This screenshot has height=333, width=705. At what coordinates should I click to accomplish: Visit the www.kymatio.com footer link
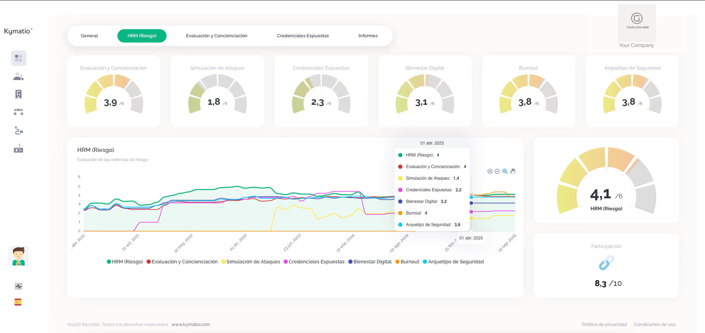pyautogui.click(x=191, y=325)
